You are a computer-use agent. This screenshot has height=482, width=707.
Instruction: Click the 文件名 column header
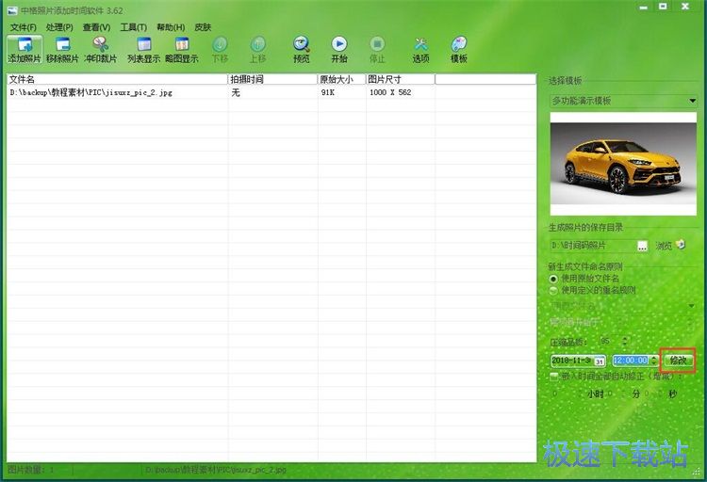pos(117,79)
